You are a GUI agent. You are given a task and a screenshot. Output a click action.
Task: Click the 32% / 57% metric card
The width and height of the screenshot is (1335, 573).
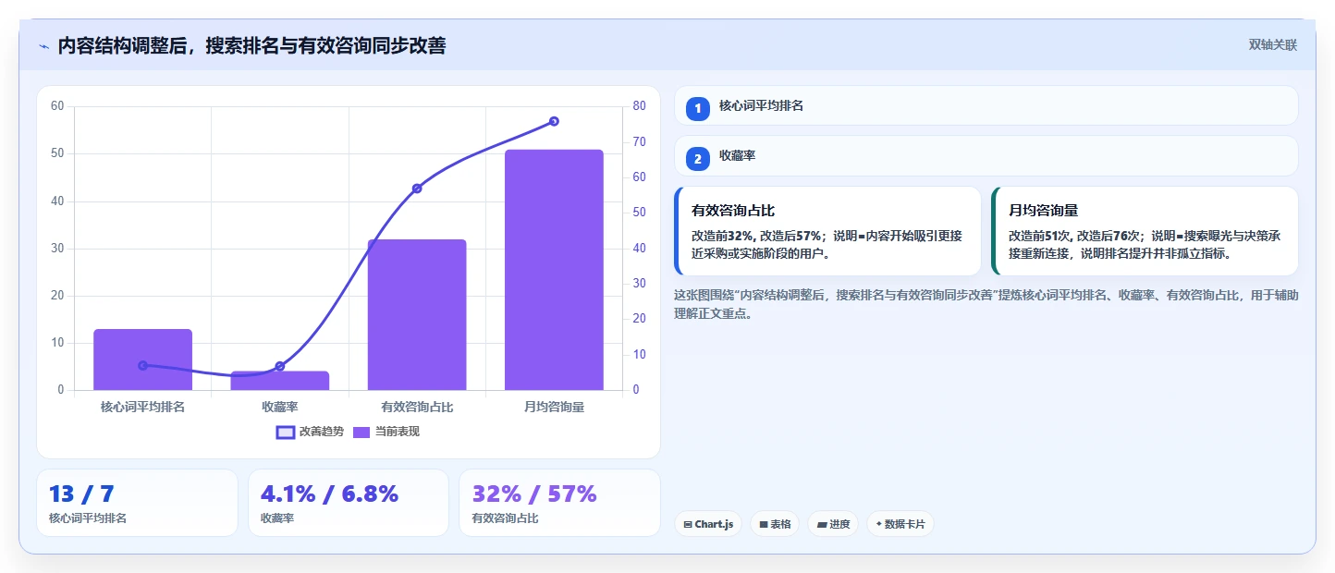(x=559, y=503)
